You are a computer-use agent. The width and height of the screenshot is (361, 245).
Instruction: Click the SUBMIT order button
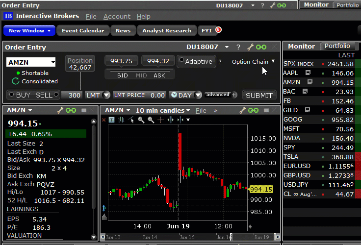pos(259,95)
